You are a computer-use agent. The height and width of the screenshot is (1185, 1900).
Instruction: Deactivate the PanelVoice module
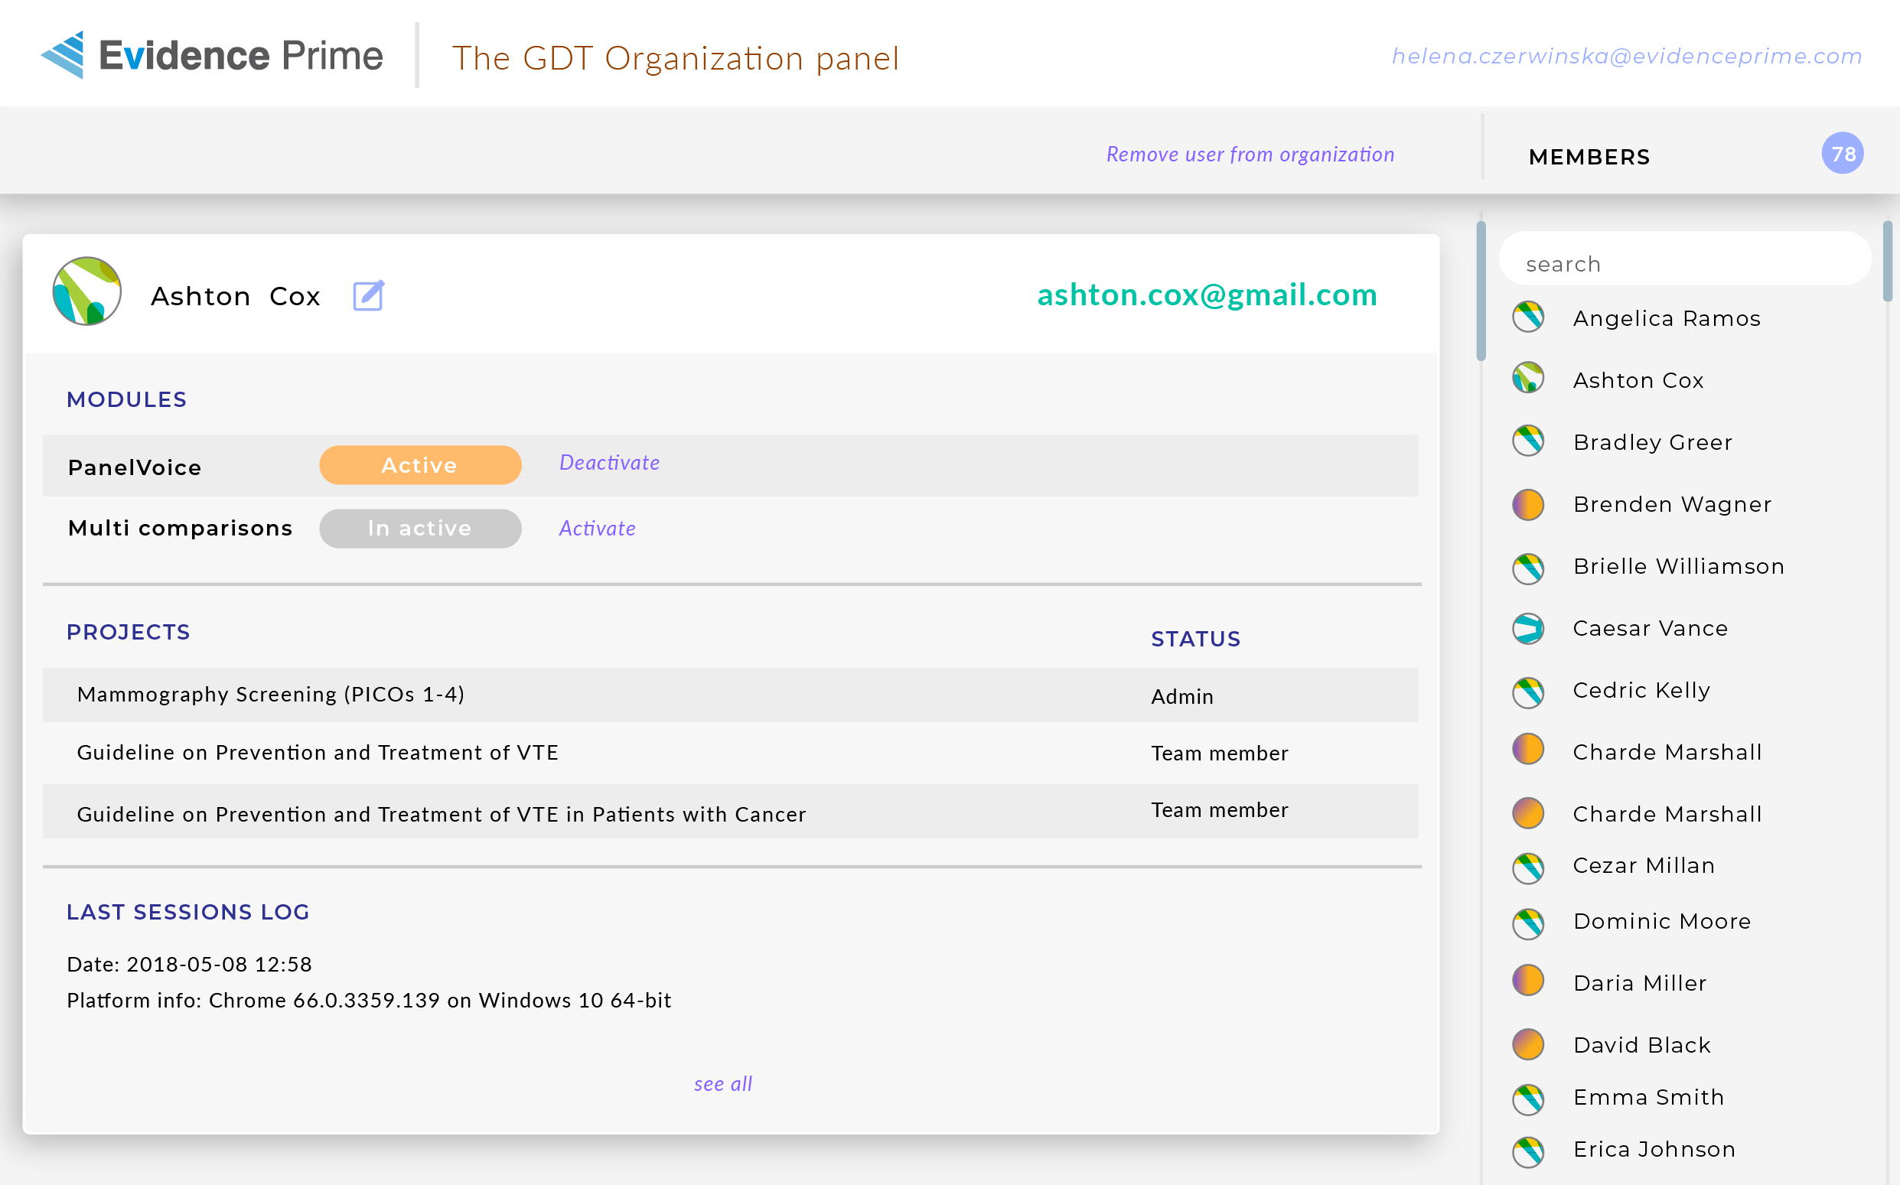click(x=609, y=462)
